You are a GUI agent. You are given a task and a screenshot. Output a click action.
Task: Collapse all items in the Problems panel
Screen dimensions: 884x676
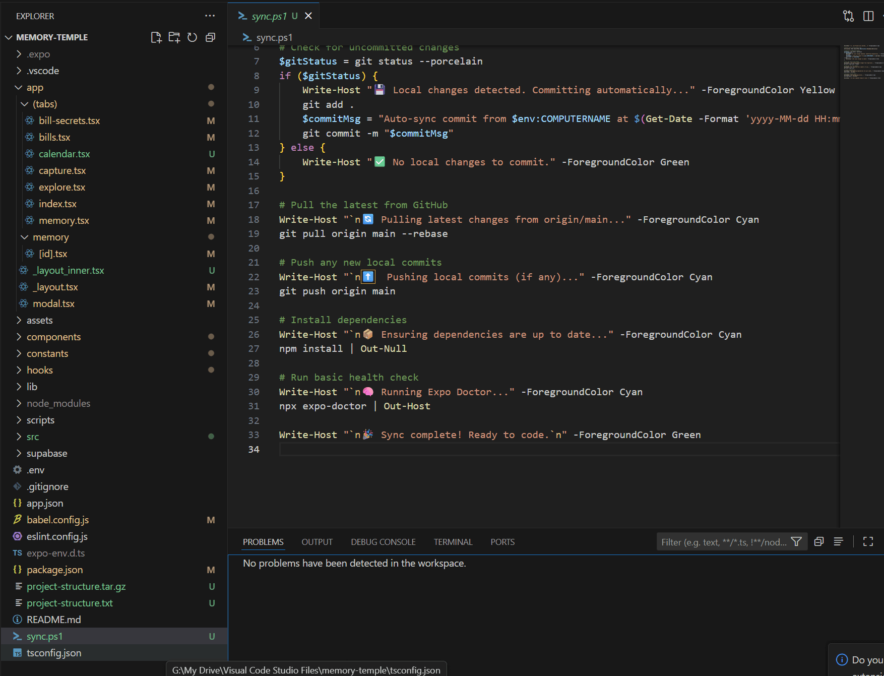[x=819, y=542]
